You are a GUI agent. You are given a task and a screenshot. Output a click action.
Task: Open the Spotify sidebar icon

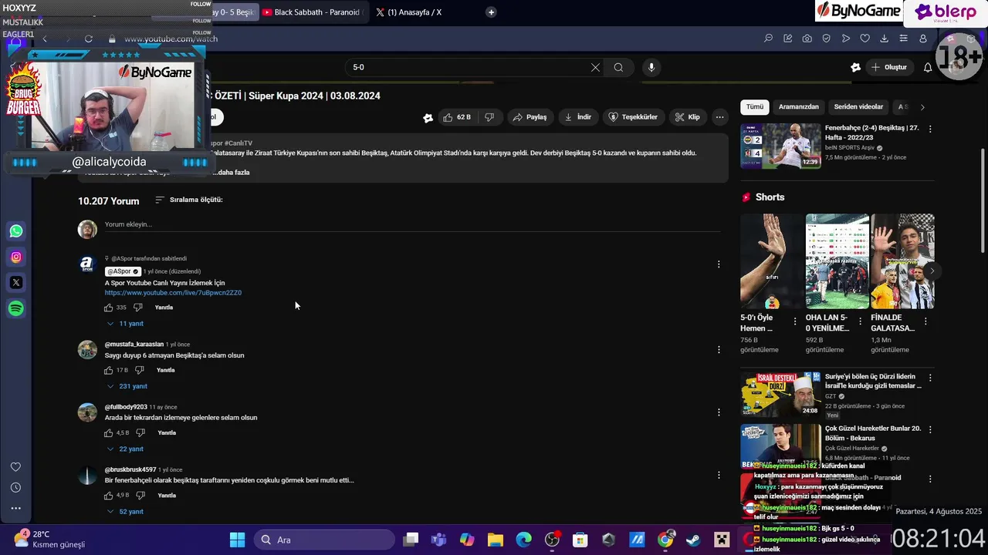click(x=16, y=308)
